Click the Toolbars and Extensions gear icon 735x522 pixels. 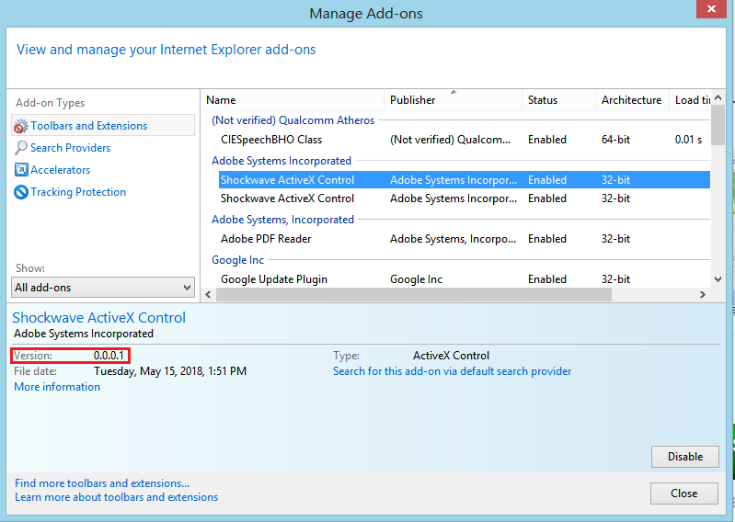coord(20,126)
